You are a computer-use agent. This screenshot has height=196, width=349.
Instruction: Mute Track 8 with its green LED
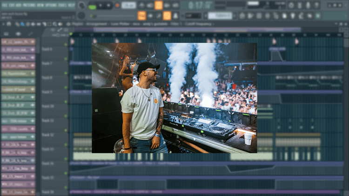[66, 88]
